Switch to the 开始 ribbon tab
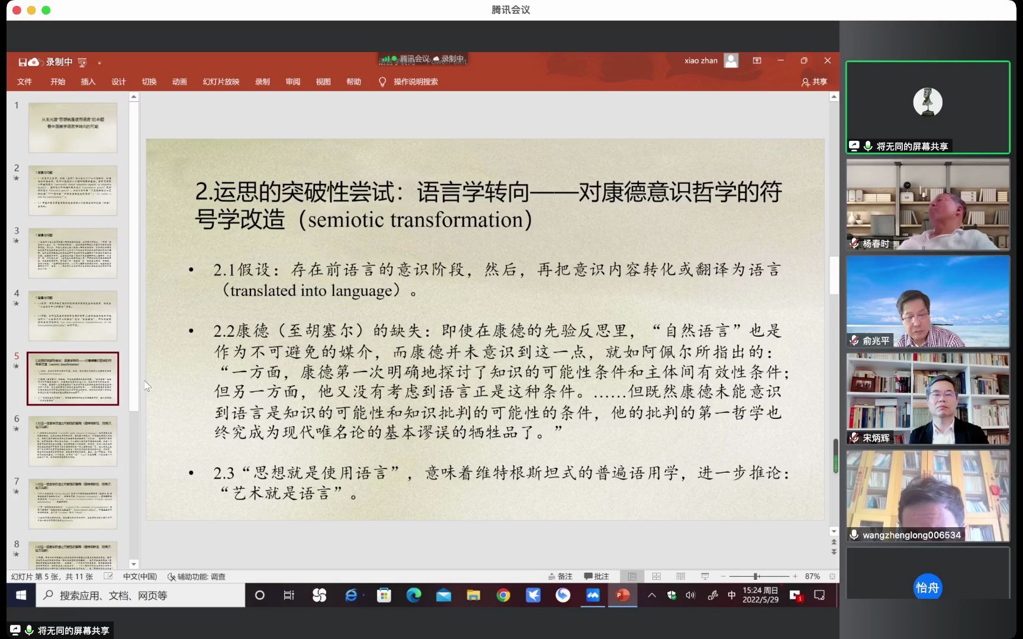Viewport: 1023px width, 639px height. [x=57, y=82]
